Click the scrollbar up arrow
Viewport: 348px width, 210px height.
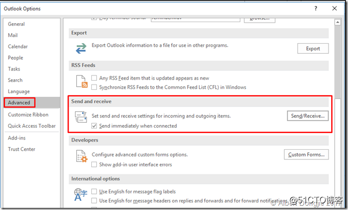(338, 22)
